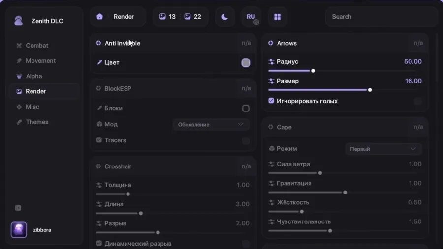Open the zibbora profile avatar
Viewport: 443px width, 249px height.
(19, 230)
